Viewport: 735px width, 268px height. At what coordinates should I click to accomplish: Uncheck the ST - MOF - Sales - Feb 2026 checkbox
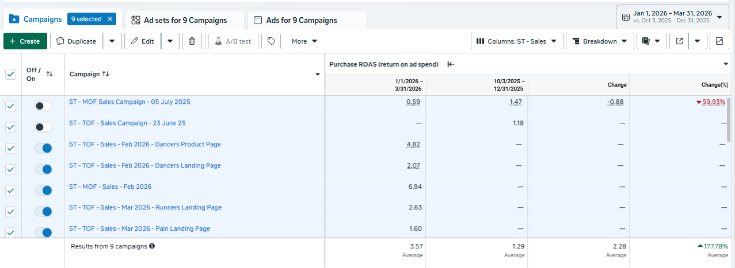pyautogui.click(x=10, y=191)
